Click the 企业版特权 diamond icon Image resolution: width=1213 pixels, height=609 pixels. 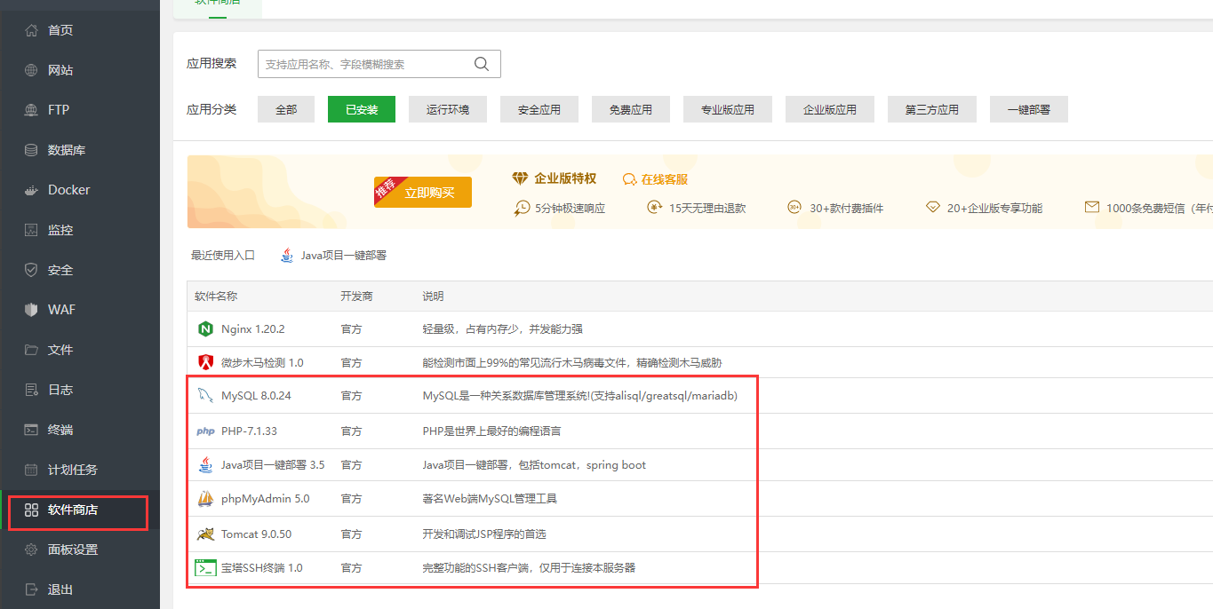(x=520, y=178)
